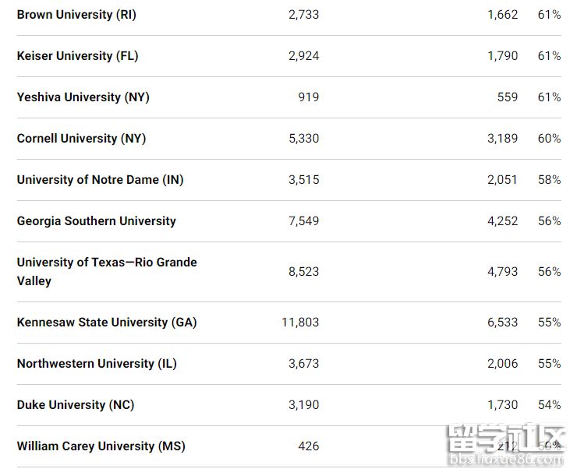Open the Keiser University (FL) entry
The image size is (577, 476).
(77, 56)
